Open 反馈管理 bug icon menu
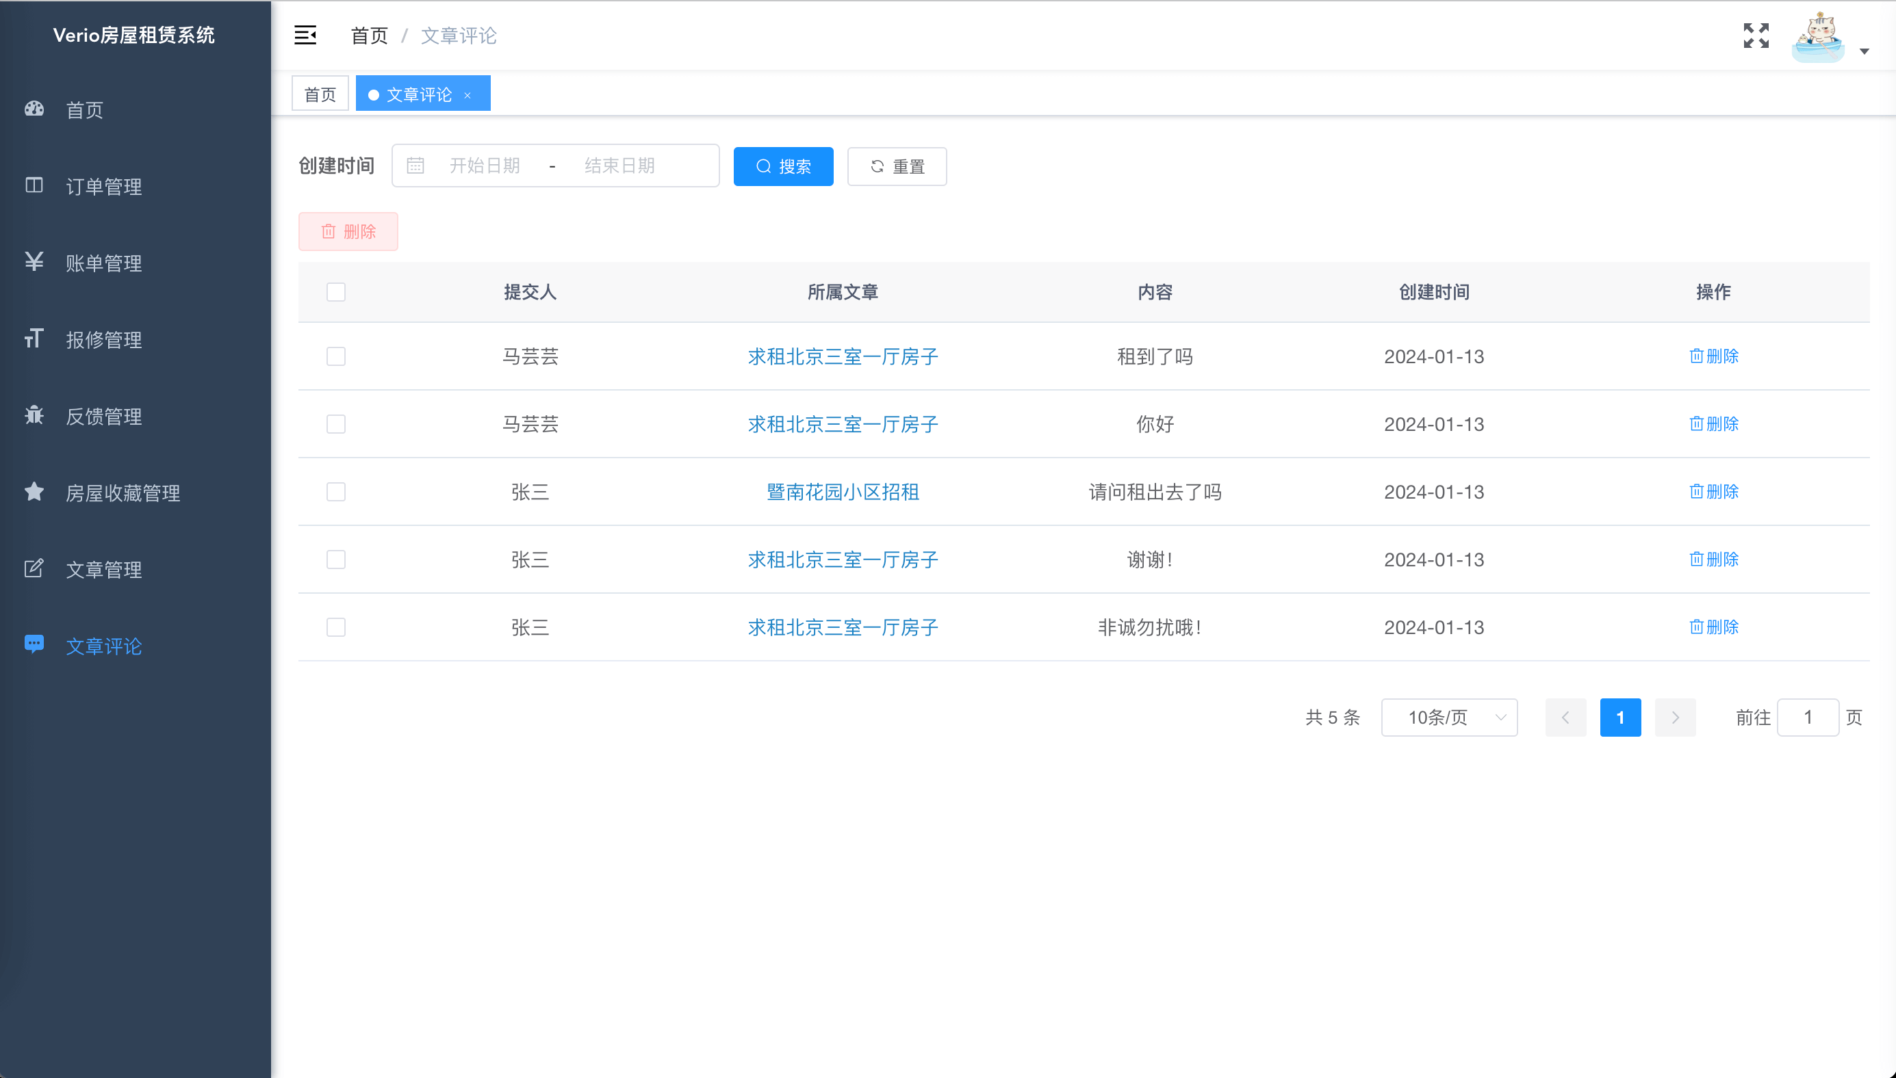1896x1078 pixels. point(104,416)
